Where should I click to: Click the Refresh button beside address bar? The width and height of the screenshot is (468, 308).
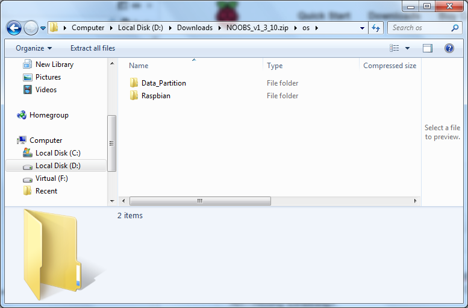point(376,28)
